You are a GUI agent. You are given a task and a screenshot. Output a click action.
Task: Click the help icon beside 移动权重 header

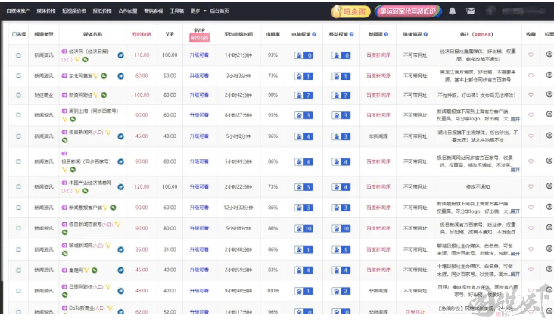pos(352,34)
